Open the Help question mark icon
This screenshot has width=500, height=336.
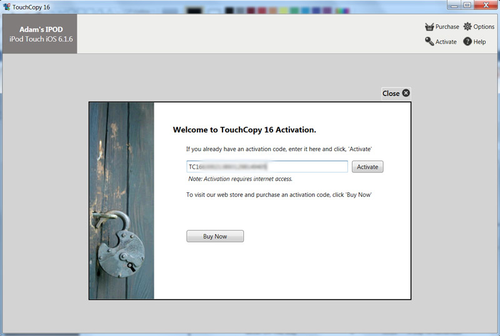point(467,41)
